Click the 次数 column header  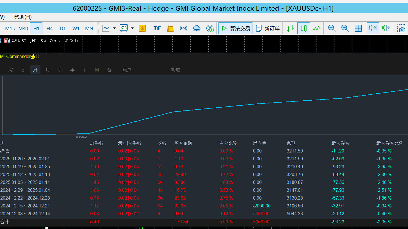[x=162, y=143]
